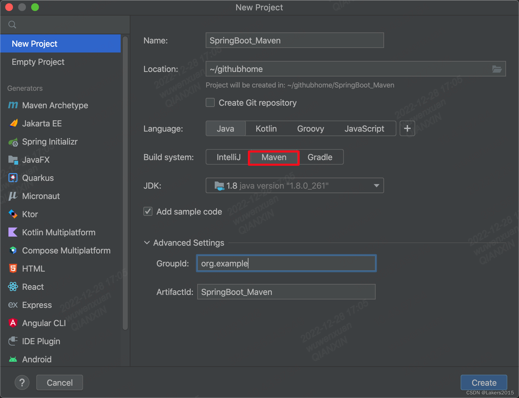The image size is (519, 398).
Task: Enable Create Git repository checkbox
Action: [210, 103]
